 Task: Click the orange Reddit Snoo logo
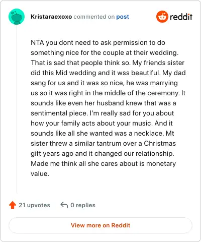[x=162, y=17]
